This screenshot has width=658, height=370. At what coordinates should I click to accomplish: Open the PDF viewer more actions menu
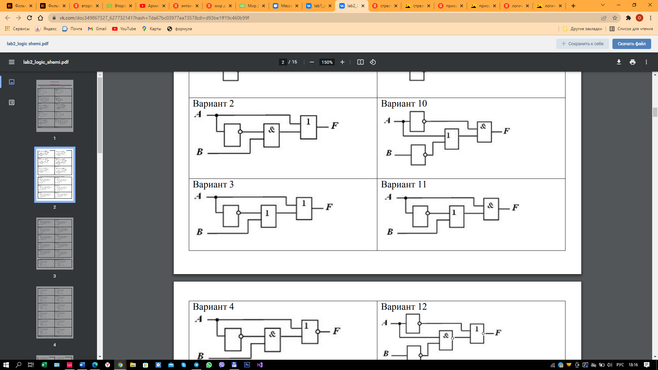(646, 62)
